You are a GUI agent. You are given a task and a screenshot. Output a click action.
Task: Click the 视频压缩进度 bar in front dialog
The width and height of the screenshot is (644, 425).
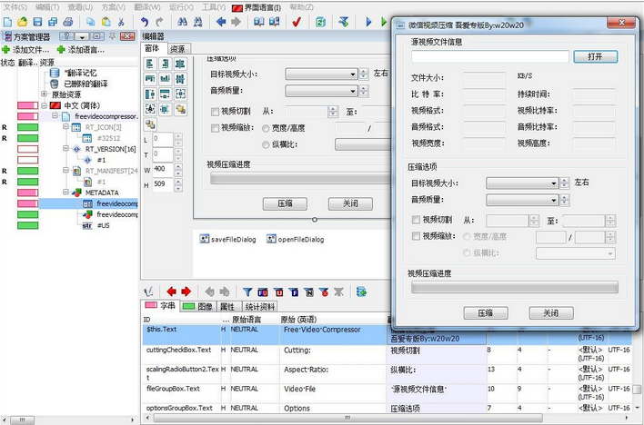(x=514, y=287)
